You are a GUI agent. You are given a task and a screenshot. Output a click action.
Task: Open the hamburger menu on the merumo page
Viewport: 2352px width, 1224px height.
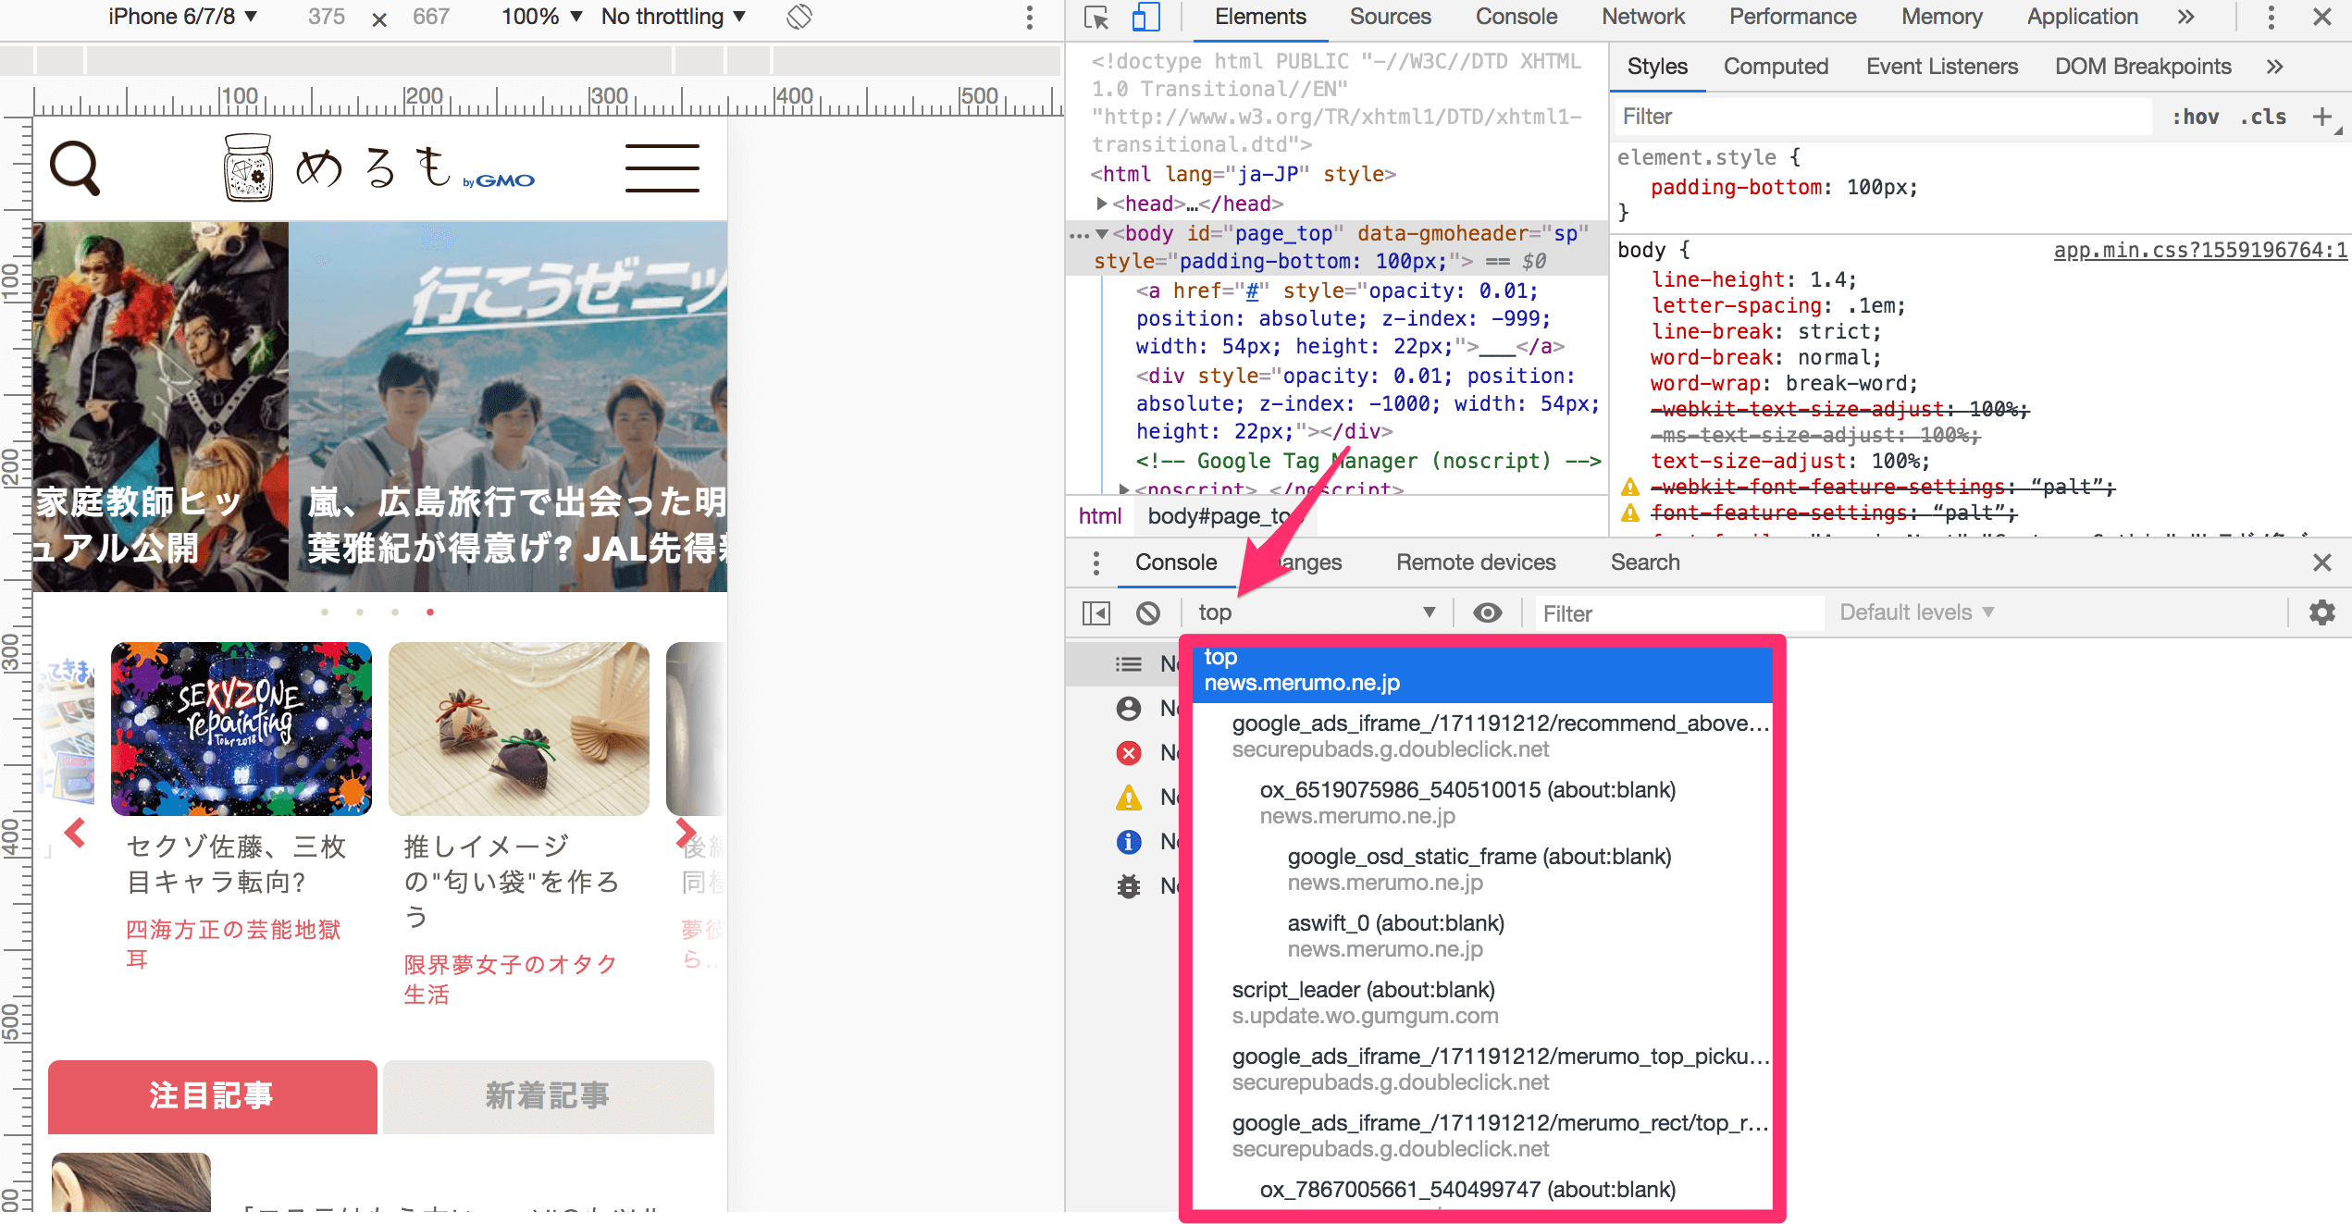tap(662, 169)
